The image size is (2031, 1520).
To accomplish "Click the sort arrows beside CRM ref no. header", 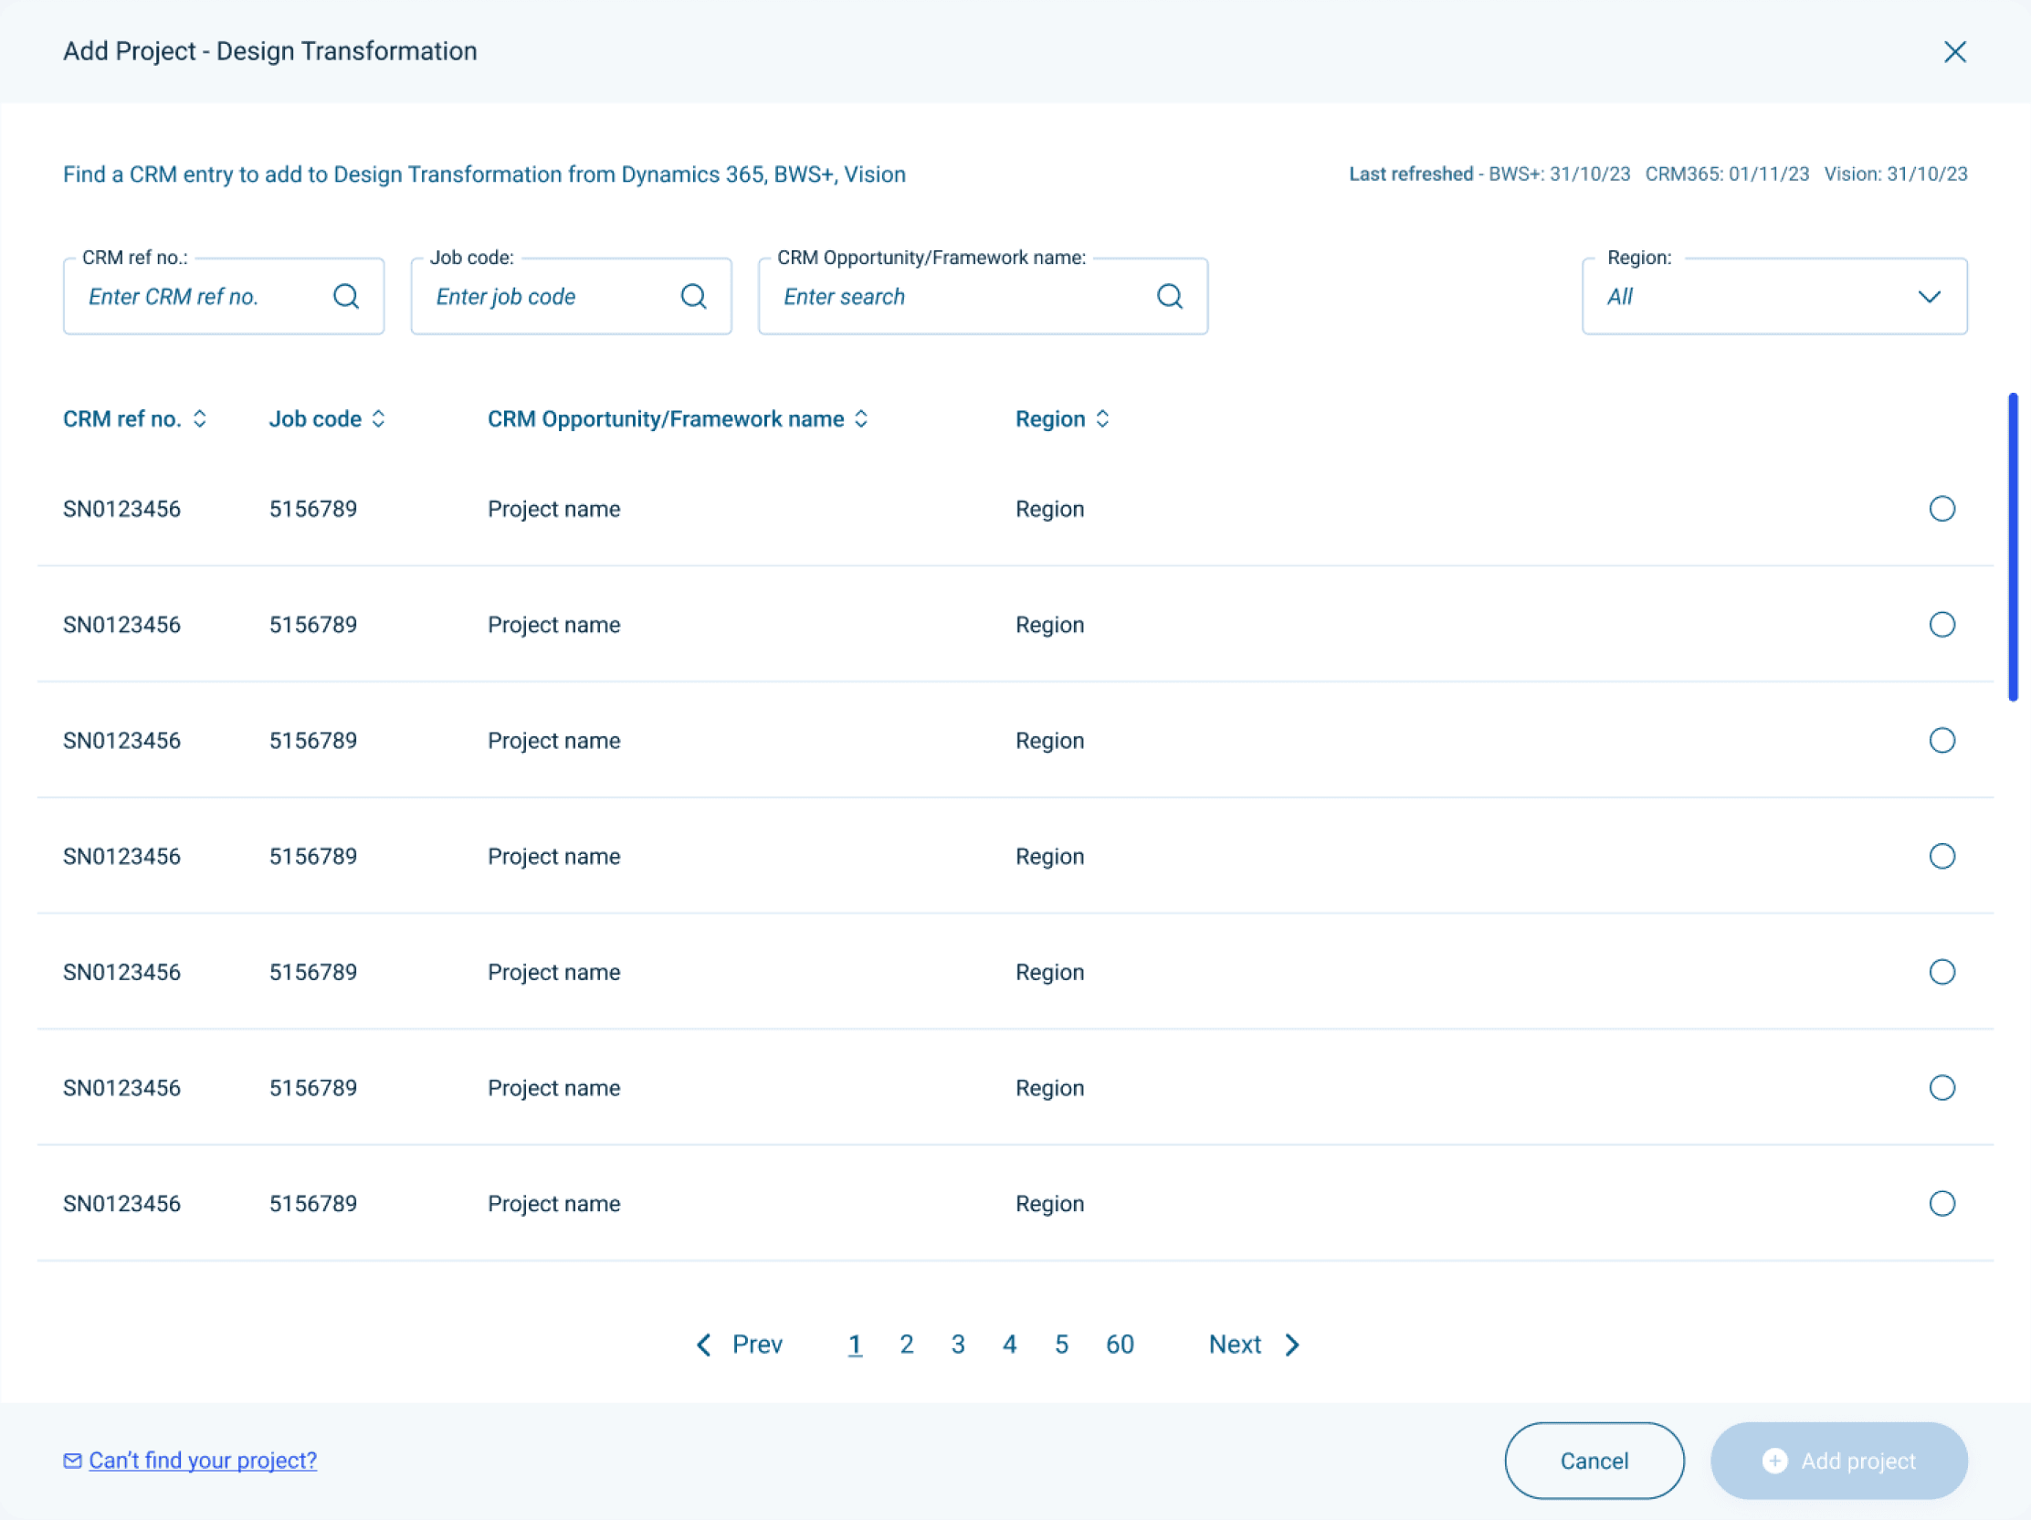I will tap(200, 418).
